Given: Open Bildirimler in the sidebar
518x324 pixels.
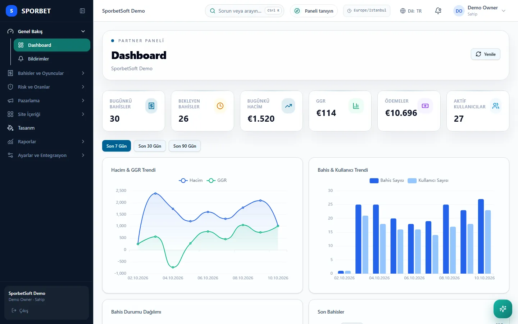Looking at the screenshot, I should pyautogui.click(x=52, y=59).
